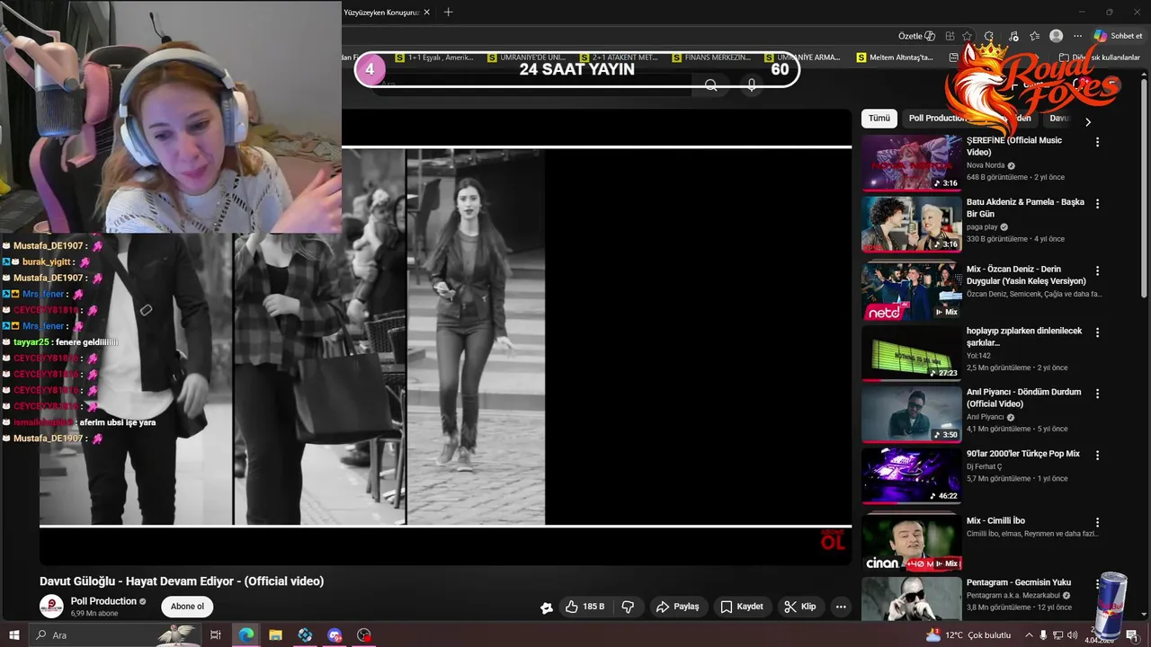
Task: Open Edge's Özetle summarize button
Action: pos(917,36)
